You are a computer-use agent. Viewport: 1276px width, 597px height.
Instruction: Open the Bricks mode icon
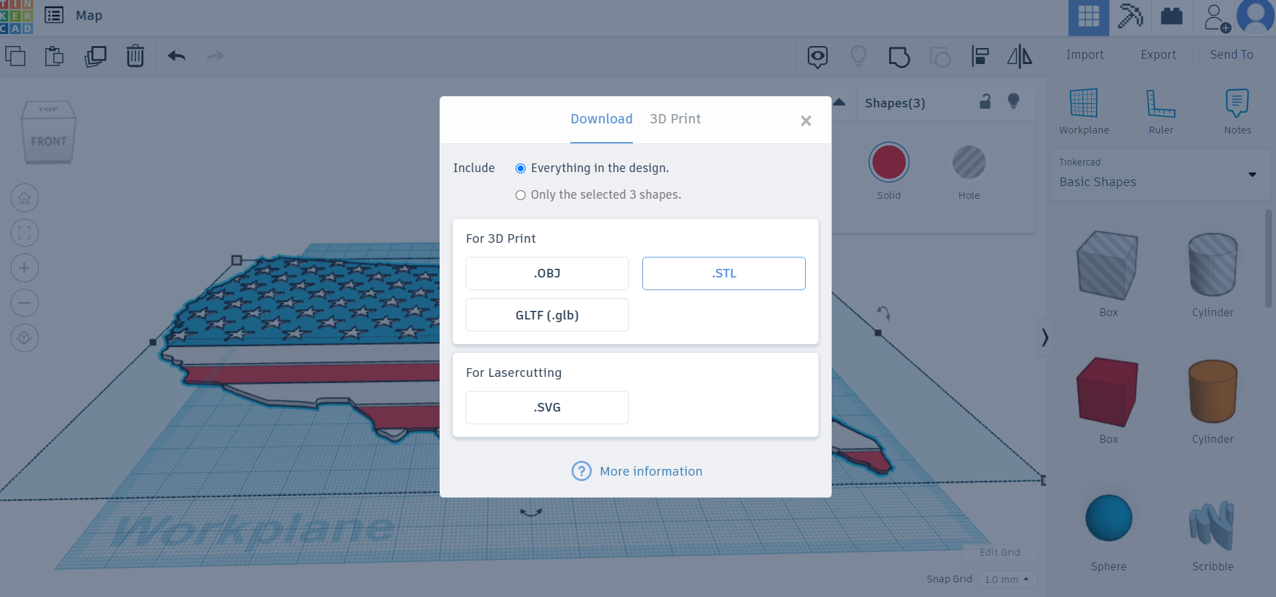click(1171, 16)
